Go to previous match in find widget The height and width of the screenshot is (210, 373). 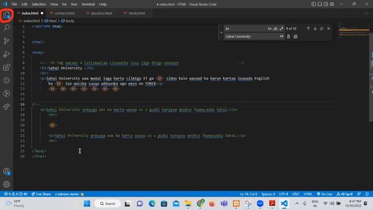click(308, 29)
